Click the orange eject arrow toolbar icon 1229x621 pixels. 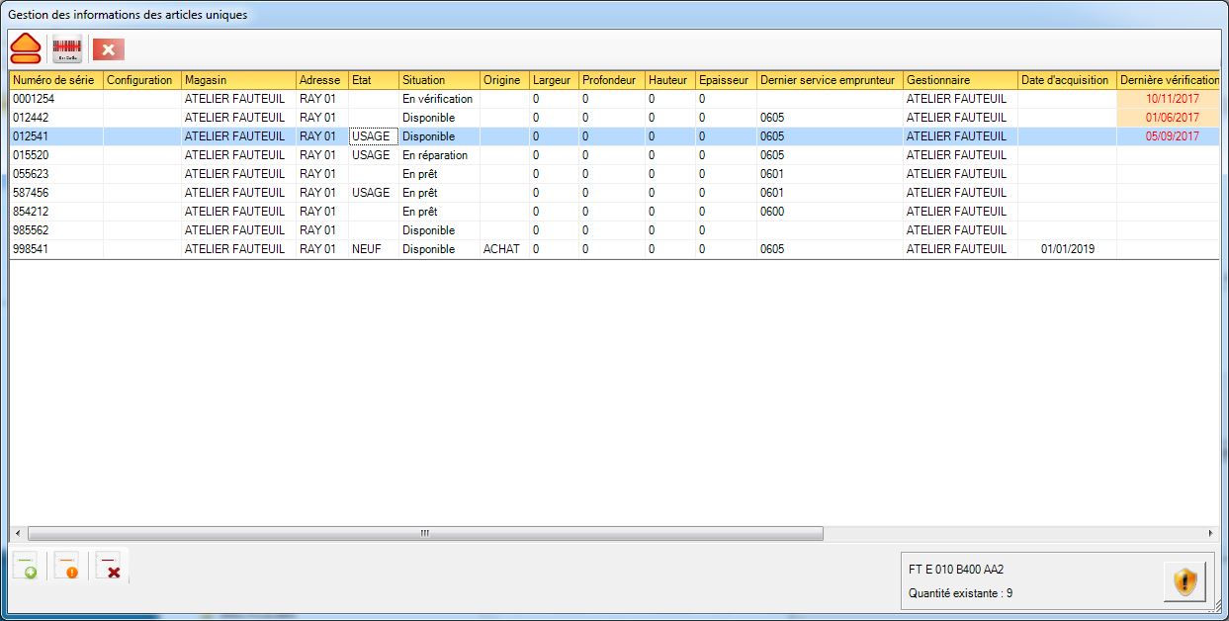(26, 47)
